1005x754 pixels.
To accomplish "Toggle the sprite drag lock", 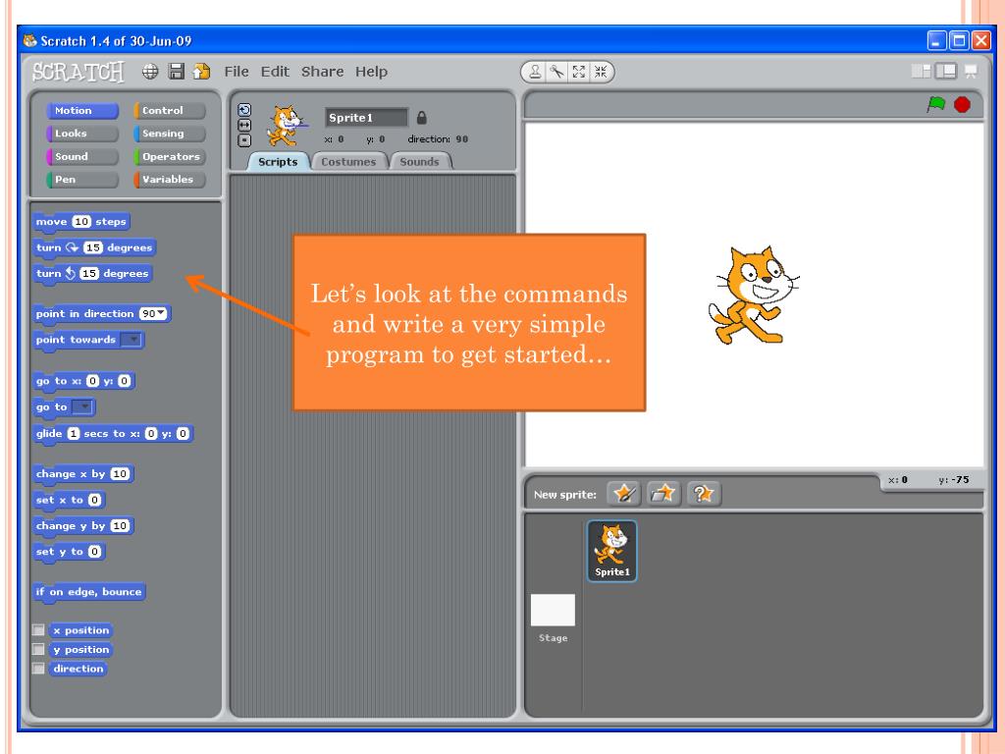I will (x=421, y=118).
